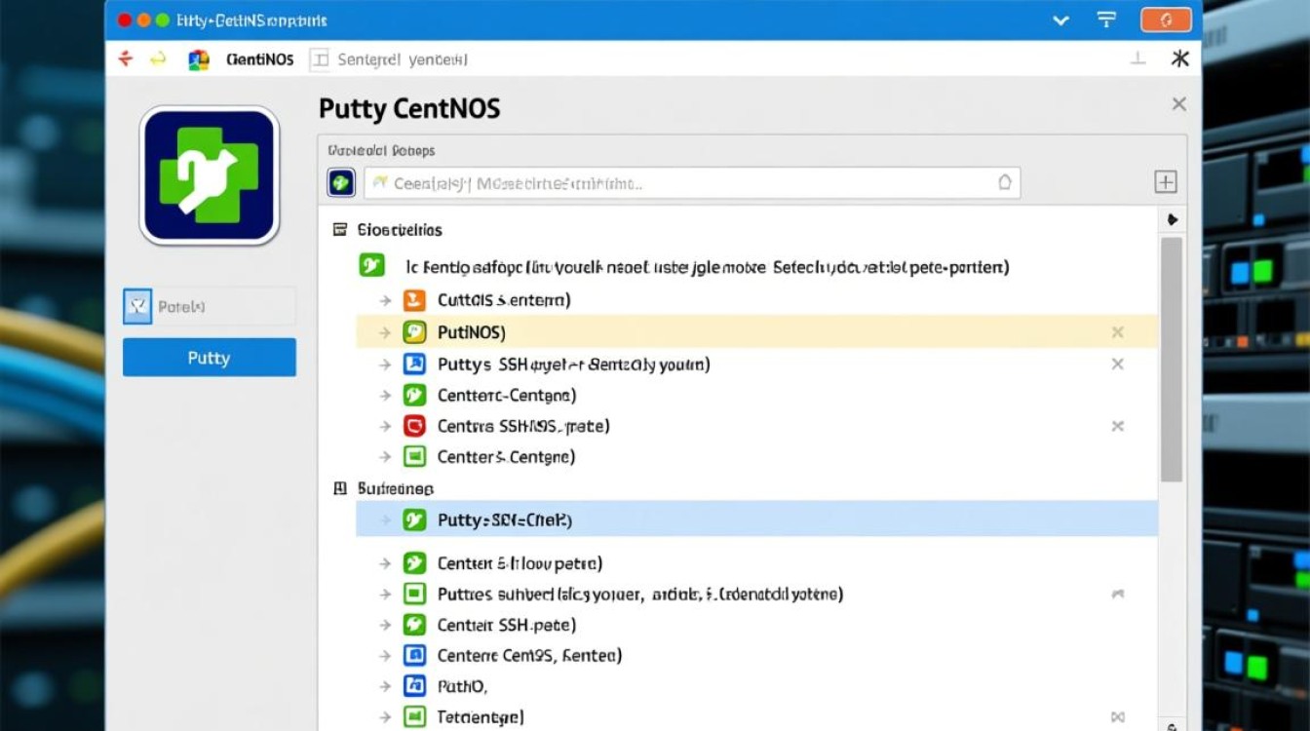Click the green icon of Centiat SSH.pete) row
Viewport: 1310px width, 731px height.
(x=414, y=625)
